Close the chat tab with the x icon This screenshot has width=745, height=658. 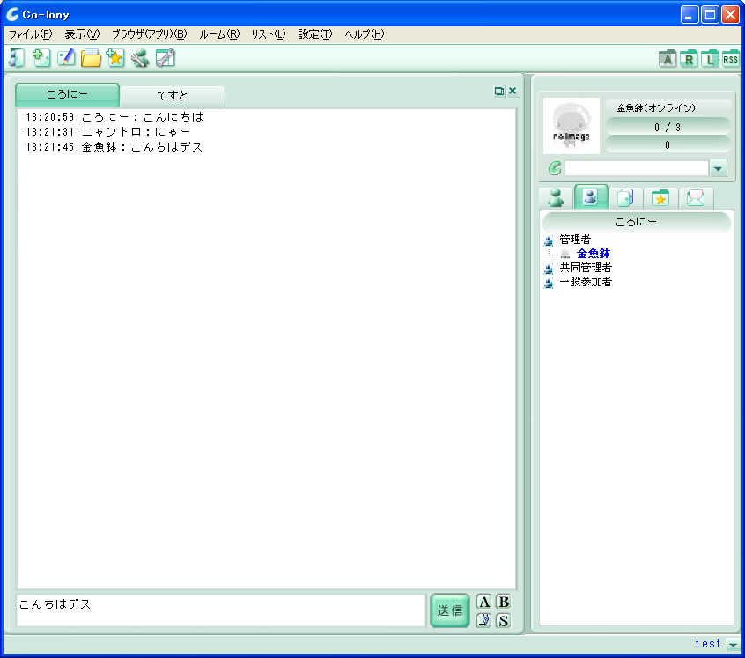(x=513, y=91)
